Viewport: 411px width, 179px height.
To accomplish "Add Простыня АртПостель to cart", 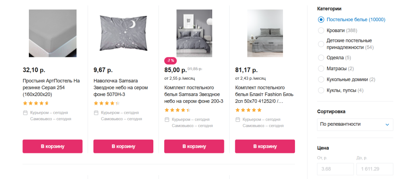I will tap(53, 146).
